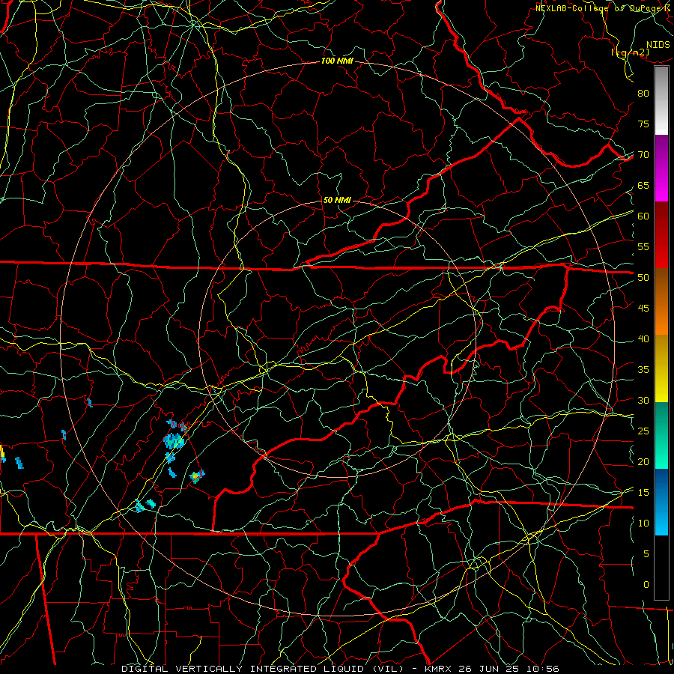This screenshot has height=674, width=674.
Task: Click the scale value 65
Action: pos(643,186)
